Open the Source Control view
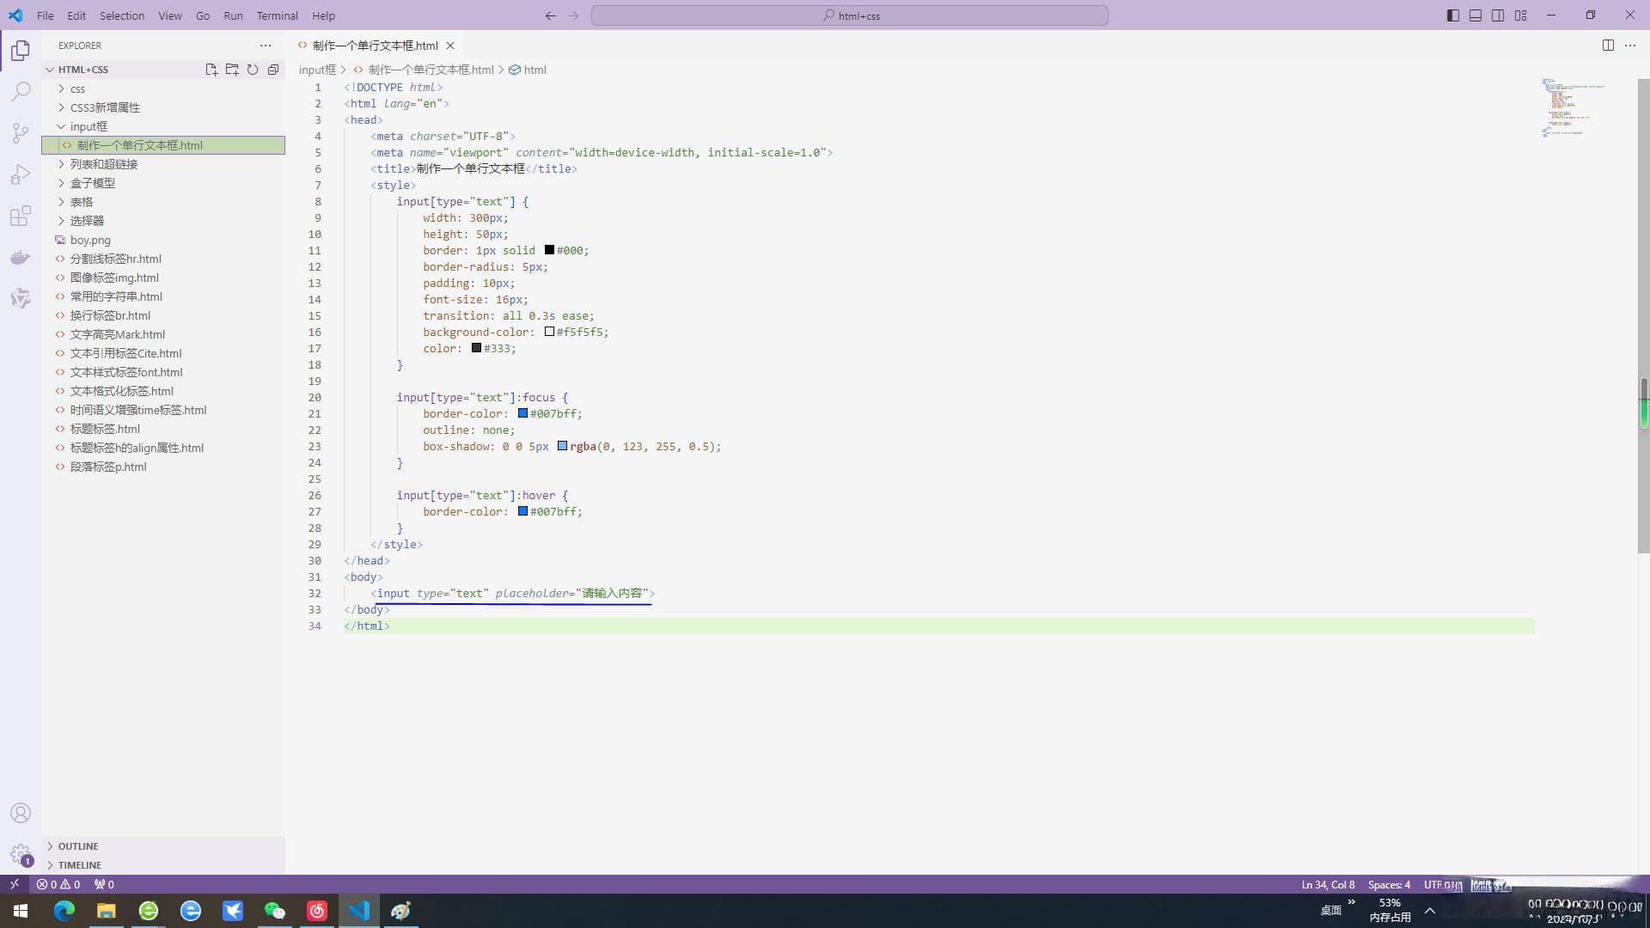The height and width of the screenshot is (928, 1650). point(21,133)
